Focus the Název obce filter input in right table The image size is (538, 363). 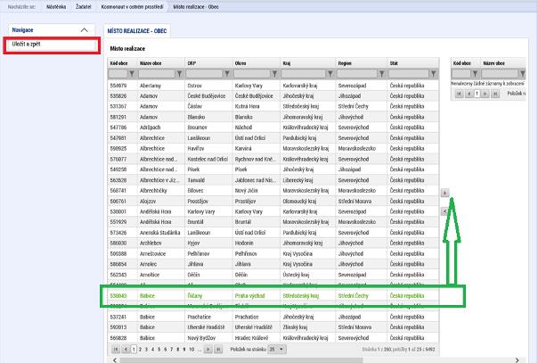500,74
